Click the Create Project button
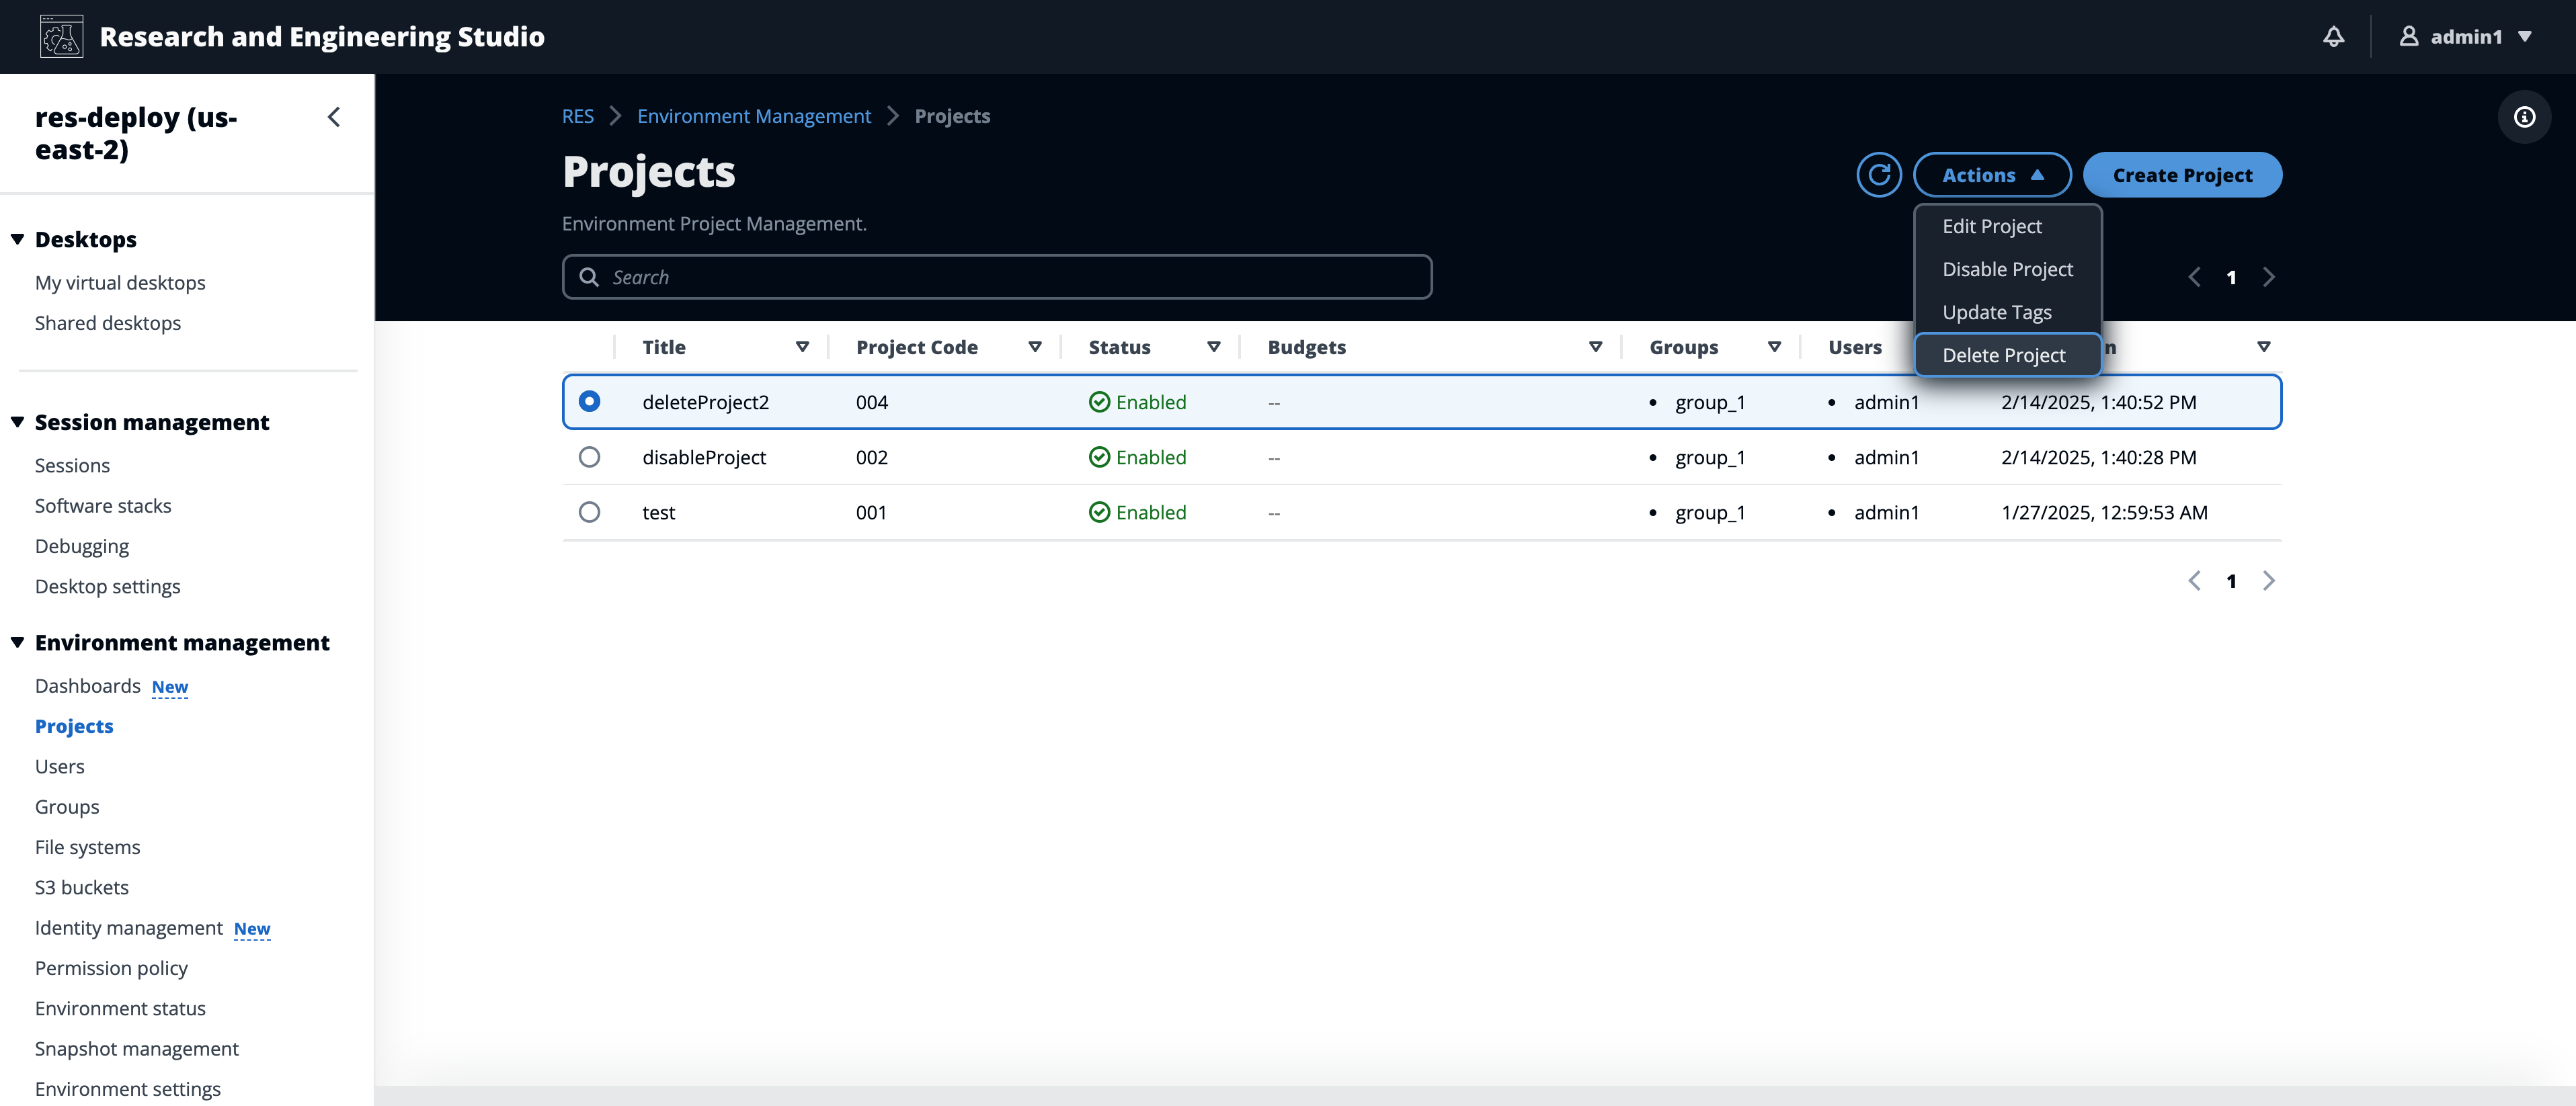Screen dimensions: 2576x1106 pos(2182,174)
